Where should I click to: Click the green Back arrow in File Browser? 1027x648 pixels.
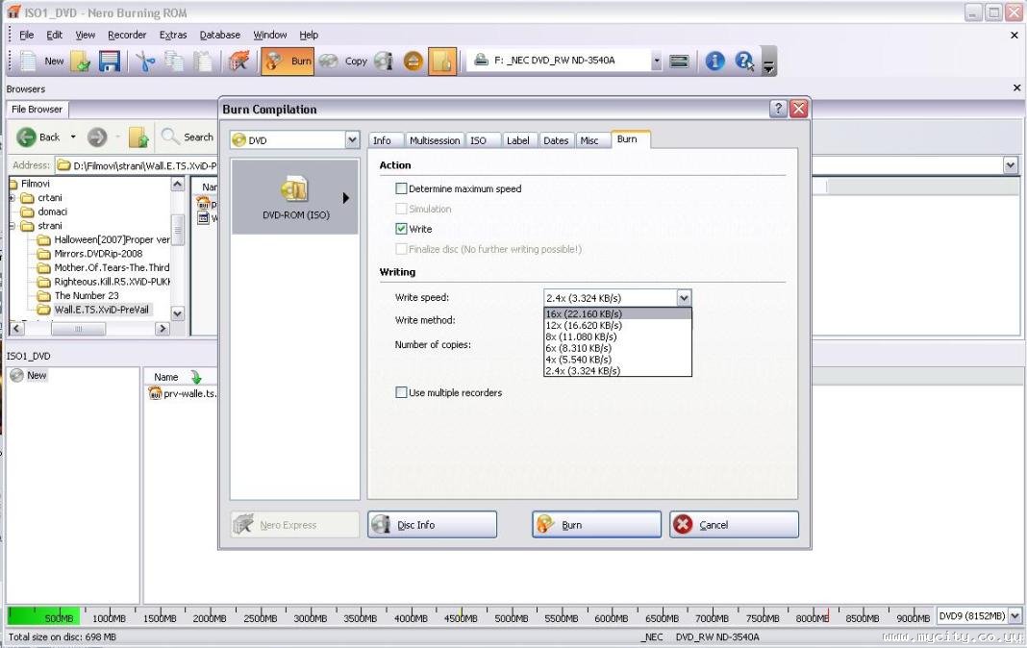26,137
